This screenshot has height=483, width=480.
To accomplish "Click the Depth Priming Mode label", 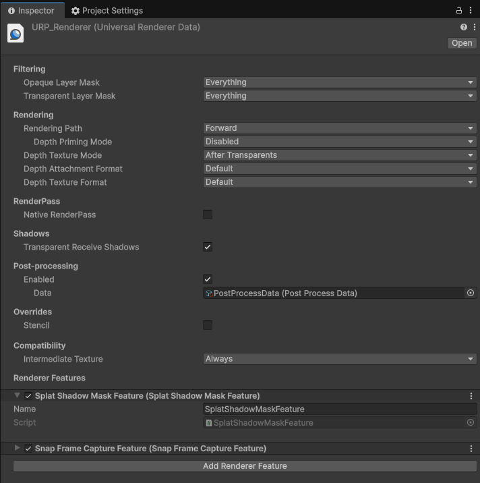I will (x=73, y=142).
